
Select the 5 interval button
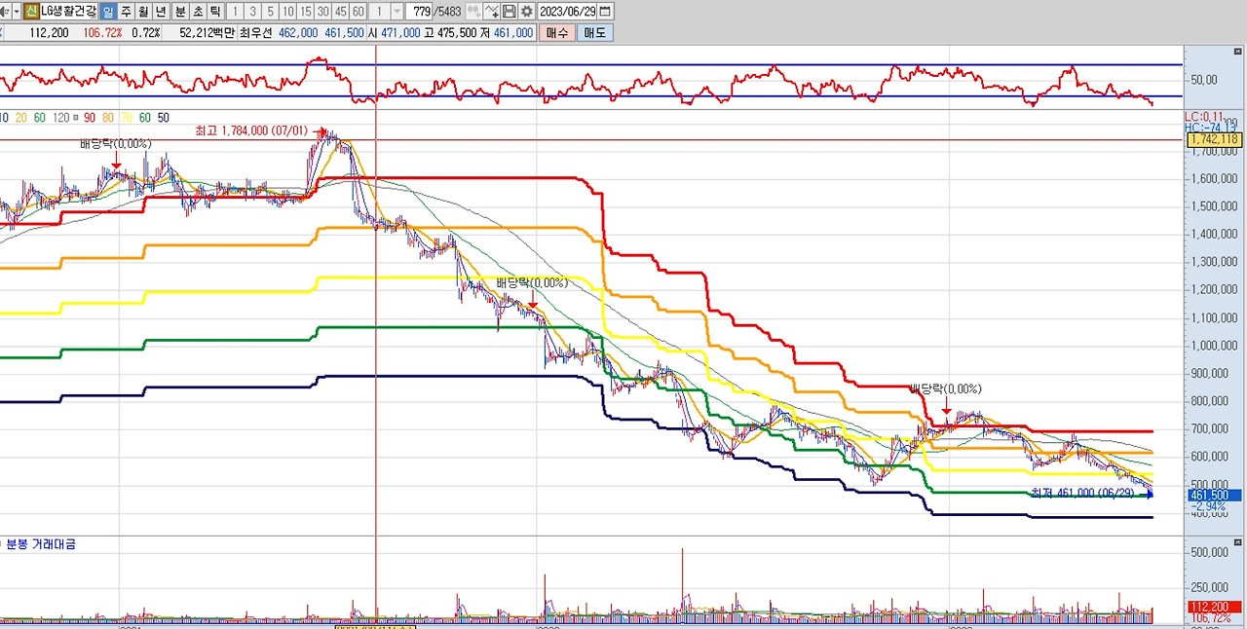click(x=271, y=11)
